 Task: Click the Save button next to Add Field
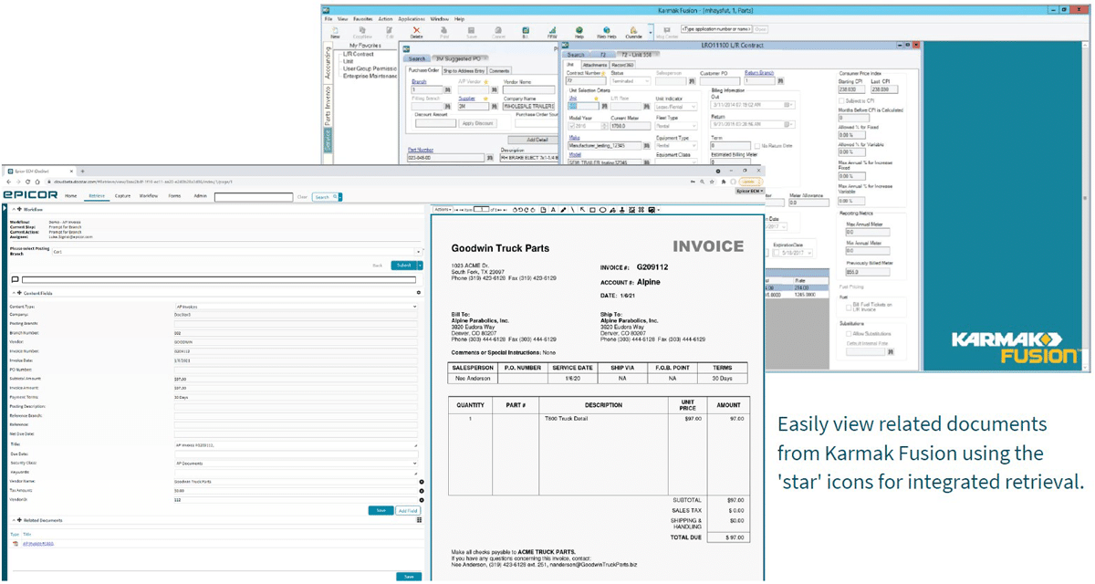tap(381, 510)
